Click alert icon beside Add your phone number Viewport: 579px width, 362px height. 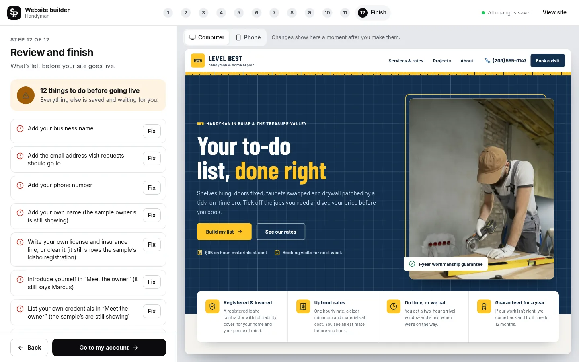20,185
